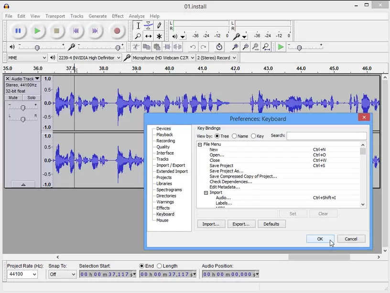Click the Import... key bindings button

[211, 224]
